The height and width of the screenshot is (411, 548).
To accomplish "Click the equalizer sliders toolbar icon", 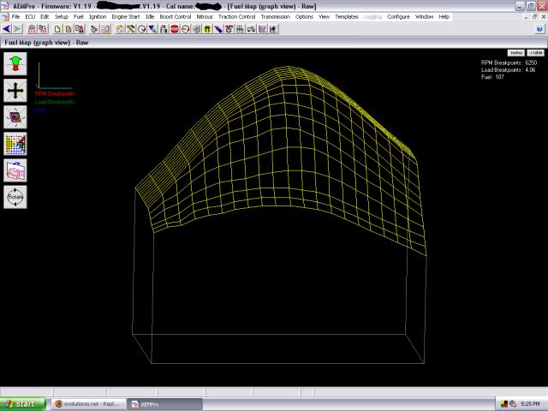I will (x=240, y=29).
